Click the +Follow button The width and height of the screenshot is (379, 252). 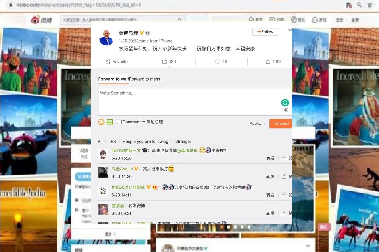point(265,32)
